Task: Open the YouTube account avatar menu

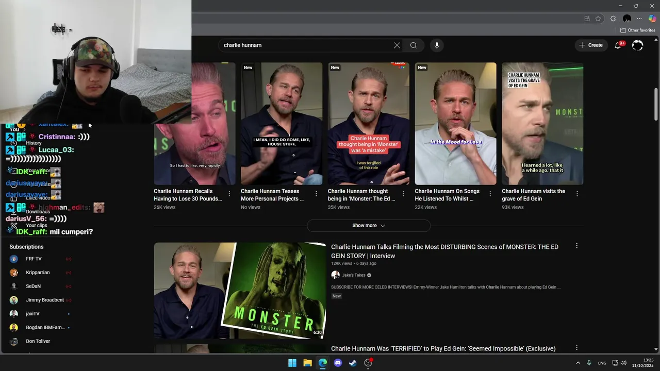Action: 638,45
